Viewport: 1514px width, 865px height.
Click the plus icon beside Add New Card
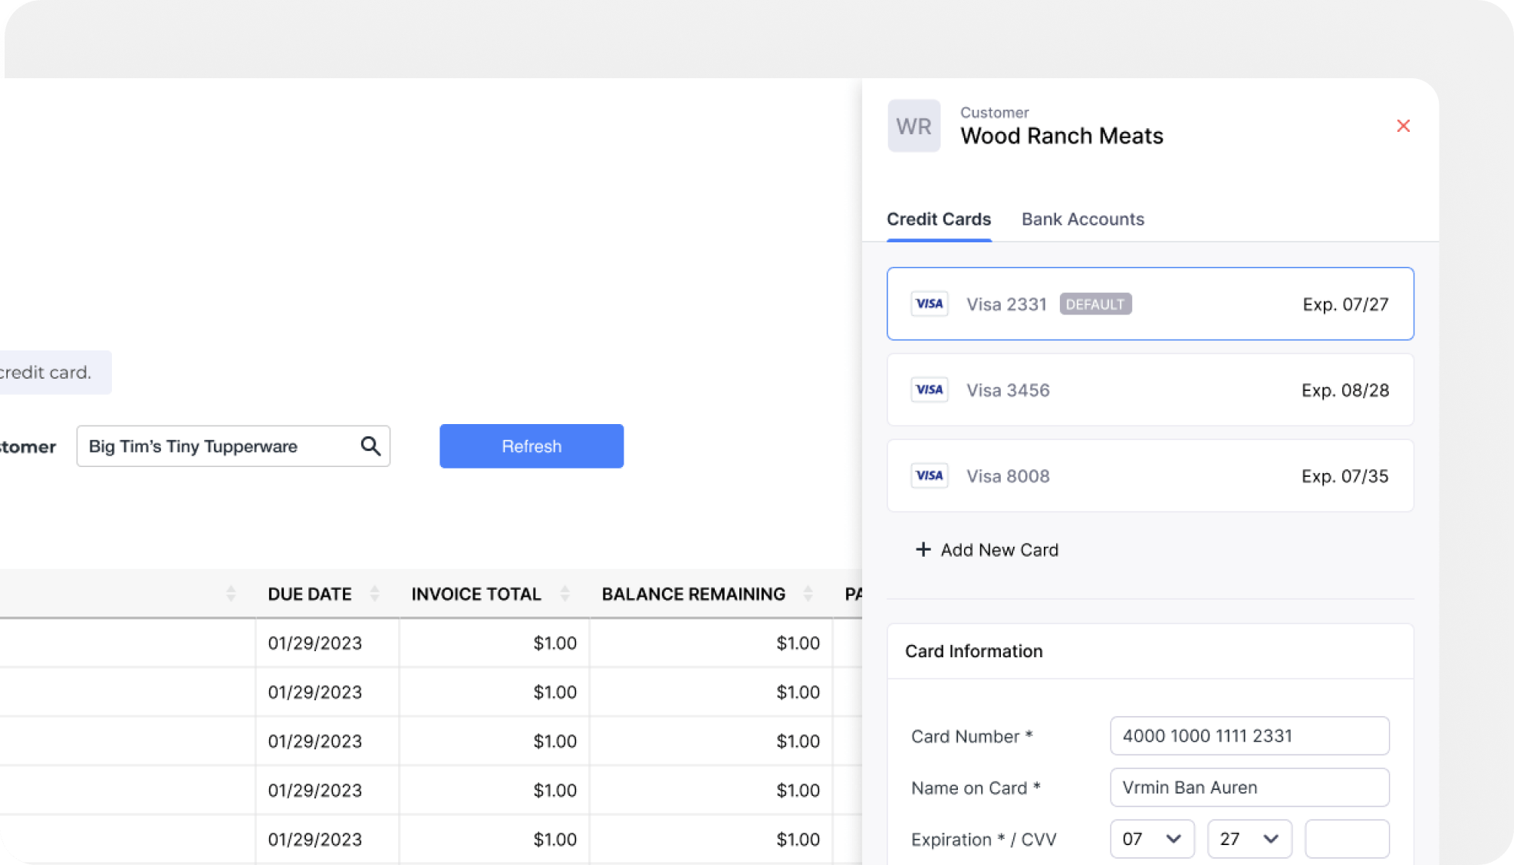pyautogui.click(x=923, y=550)
